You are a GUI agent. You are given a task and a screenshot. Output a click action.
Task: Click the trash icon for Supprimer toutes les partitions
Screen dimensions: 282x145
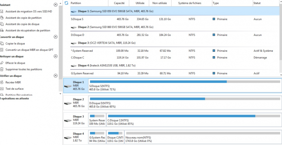click(2, 69)
